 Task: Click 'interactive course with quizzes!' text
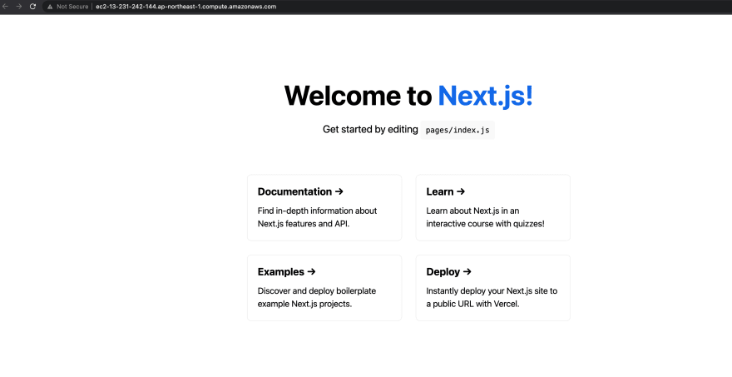[x=485, y=224]
